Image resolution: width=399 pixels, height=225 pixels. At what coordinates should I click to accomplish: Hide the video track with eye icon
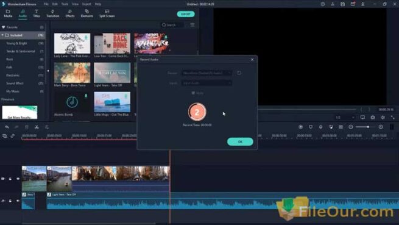click(x=18, y=179)
